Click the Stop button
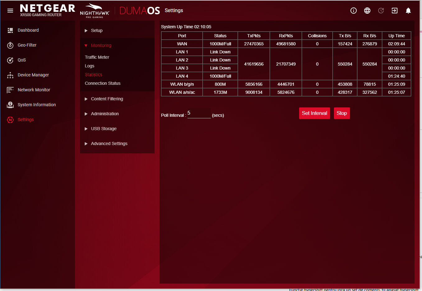This screenshot has height=291, width=422. point(342,113)
